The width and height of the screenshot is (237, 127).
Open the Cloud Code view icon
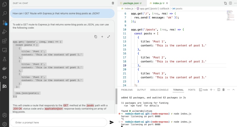tap(4, 77)
